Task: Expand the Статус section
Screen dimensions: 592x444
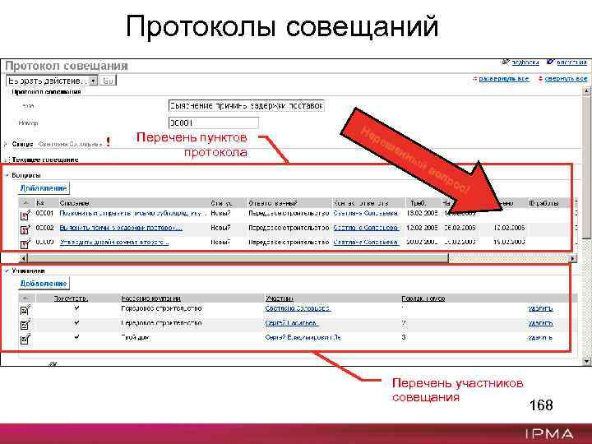Action: pos(5,144)
